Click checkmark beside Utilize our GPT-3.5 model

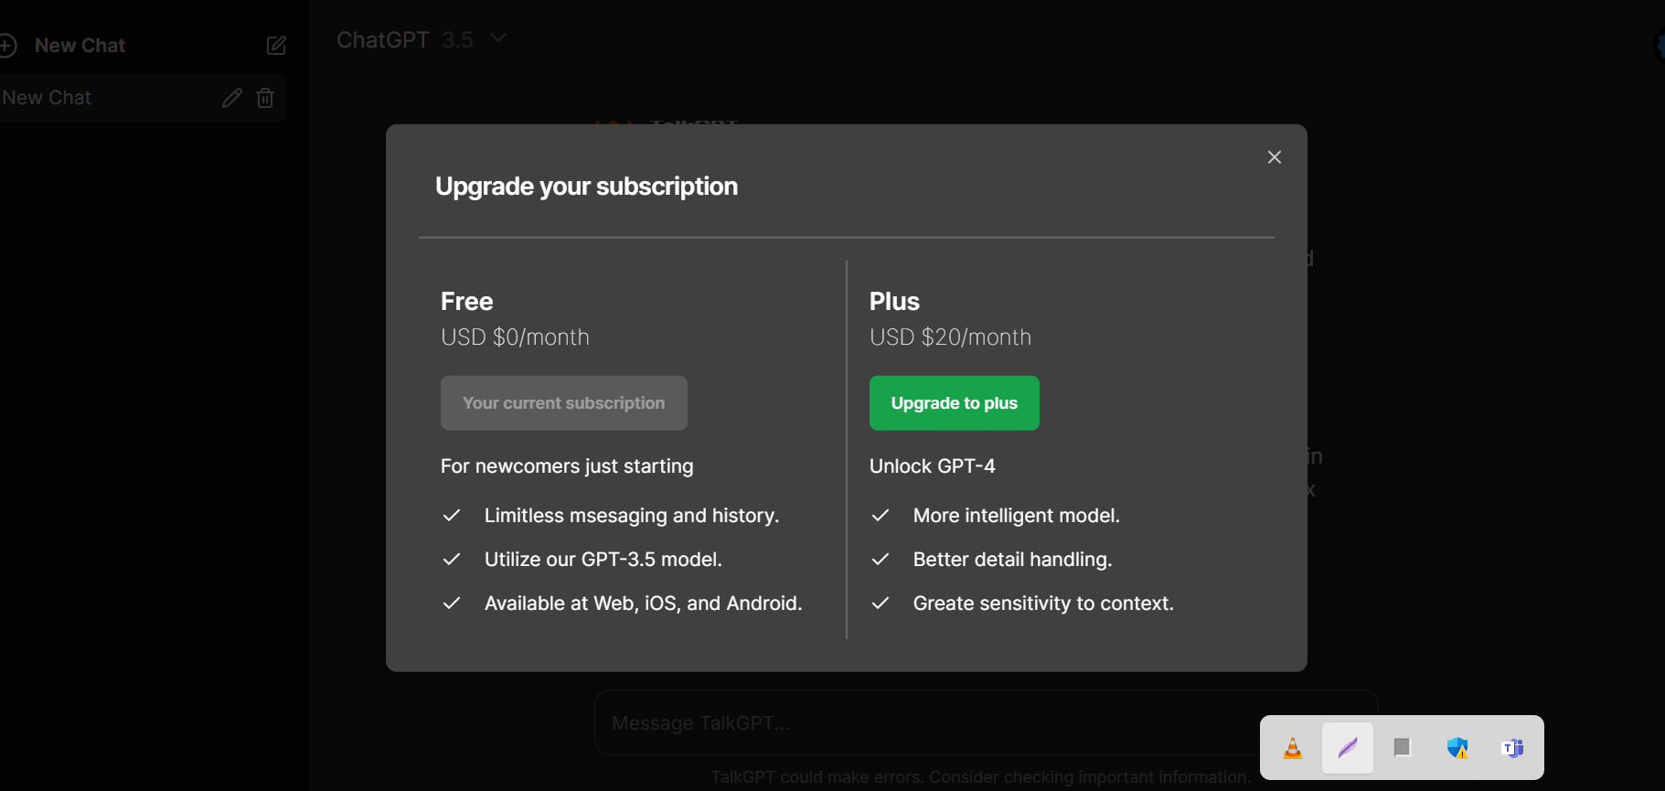point(452,560)
